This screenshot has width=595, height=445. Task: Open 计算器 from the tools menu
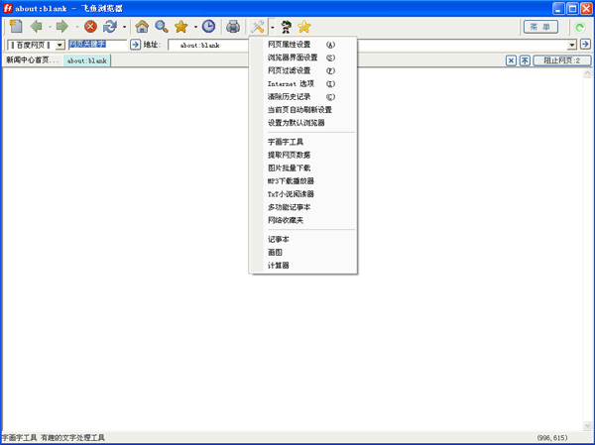(x=279, y=265)
